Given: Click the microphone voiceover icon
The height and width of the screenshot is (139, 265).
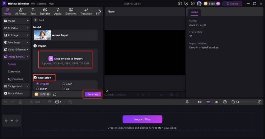Looking at the screenshot, I should coord(187,102).
